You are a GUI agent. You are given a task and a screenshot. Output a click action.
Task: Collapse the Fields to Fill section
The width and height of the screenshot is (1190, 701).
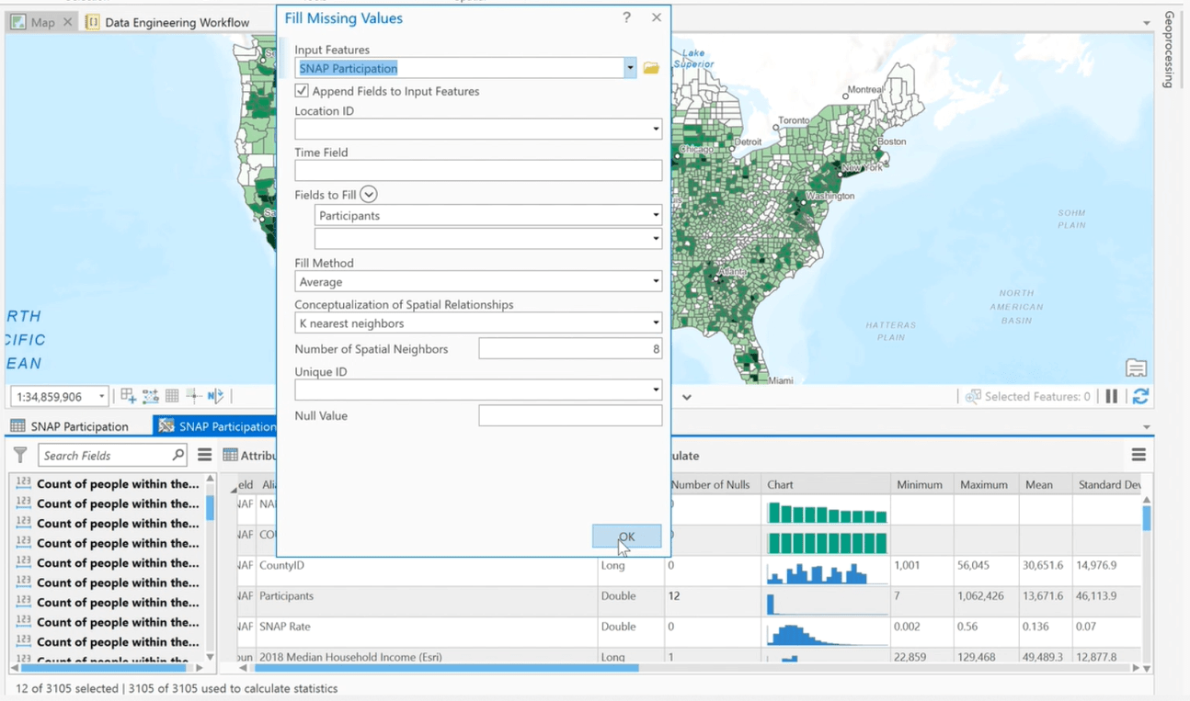pyautogui.click(x=368, y=194)
